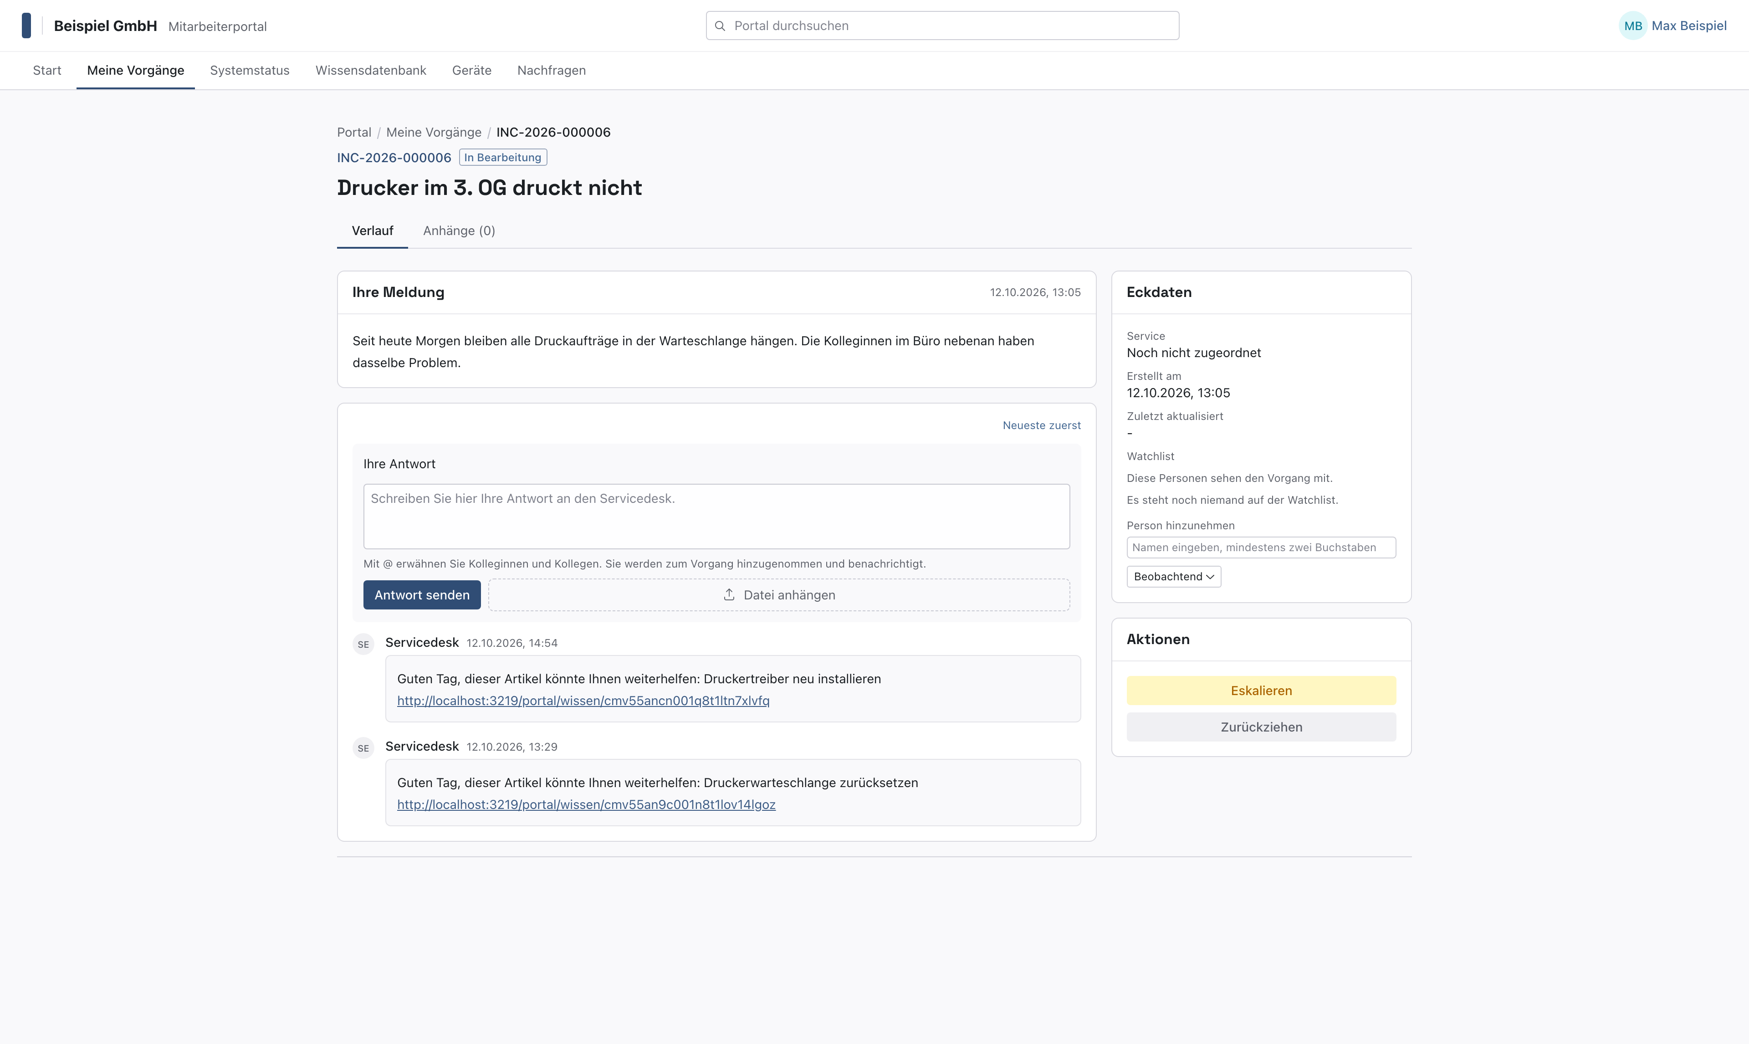Open the Nachfragen tab

click(552, 70)
